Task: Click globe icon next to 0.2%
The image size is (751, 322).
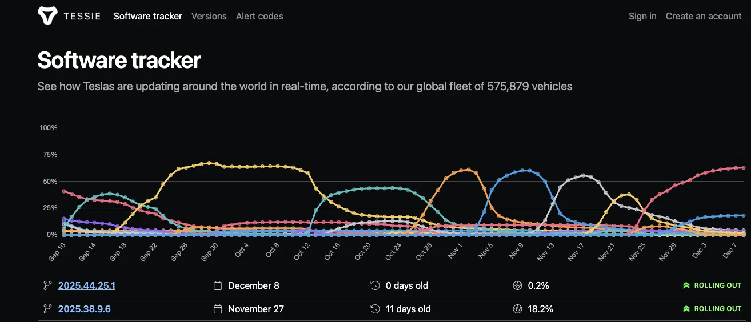Action: click(x=517, y=285)
